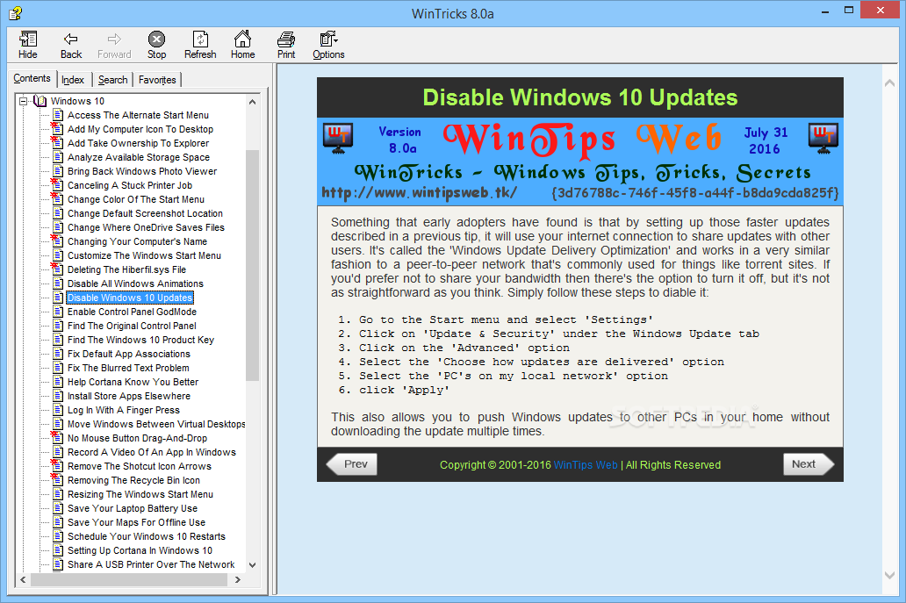The height and width of the screenshot is (603, 906).
Task: Open topic Change Where OneDrive Saves Files
Action: [146, 227]
